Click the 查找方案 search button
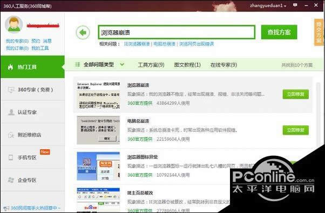325x213 pixels. point(279,32)
